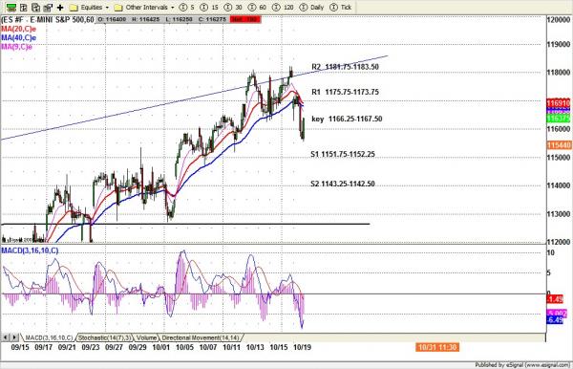Image resolution: width=573 pixels, height=369 pixels.
Task: Expand the Other Intervals dropdown arrow
Action: (173, 8)
